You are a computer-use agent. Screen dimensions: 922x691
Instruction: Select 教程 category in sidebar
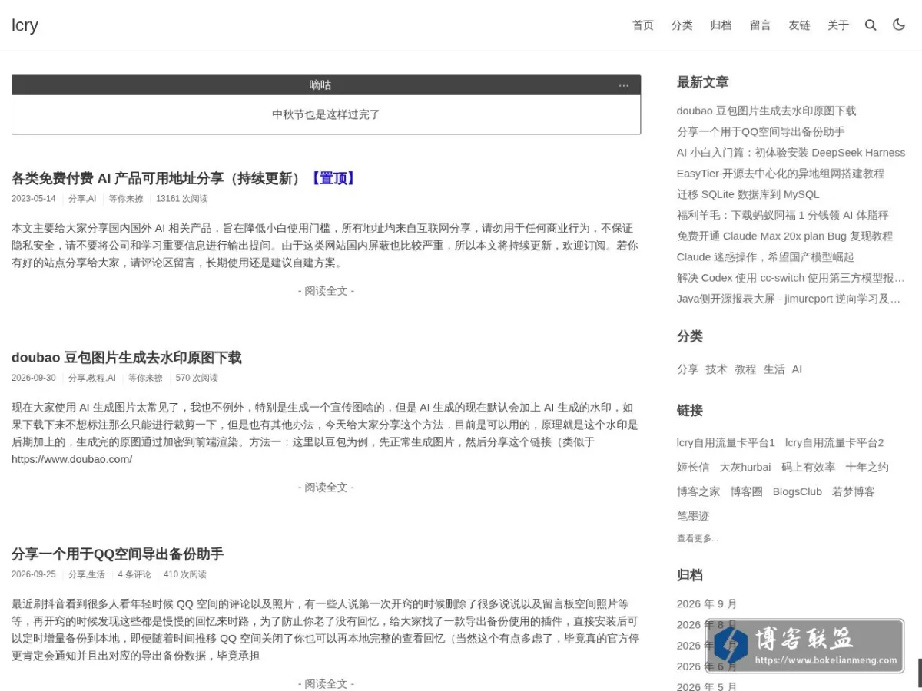pyautogui.click(x=745, y=369)
